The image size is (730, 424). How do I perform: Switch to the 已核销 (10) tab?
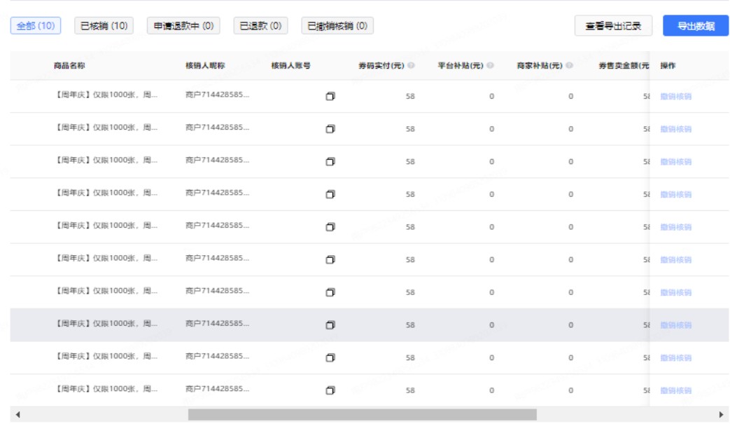pyautogui.click(x=104, y=26)
